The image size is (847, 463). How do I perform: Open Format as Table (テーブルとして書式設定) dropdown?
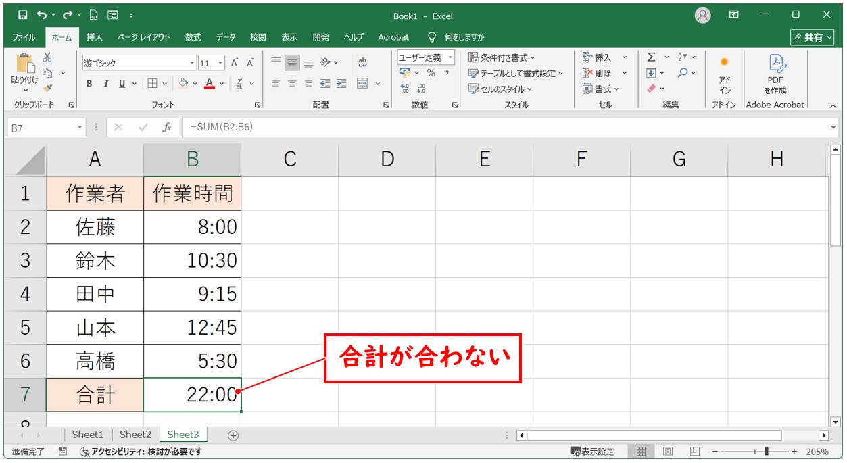(x=516, y=73)
